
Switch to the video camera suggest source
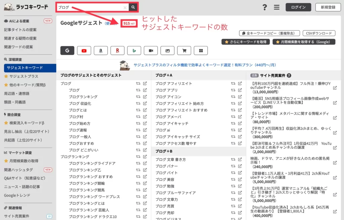(151, 51)
